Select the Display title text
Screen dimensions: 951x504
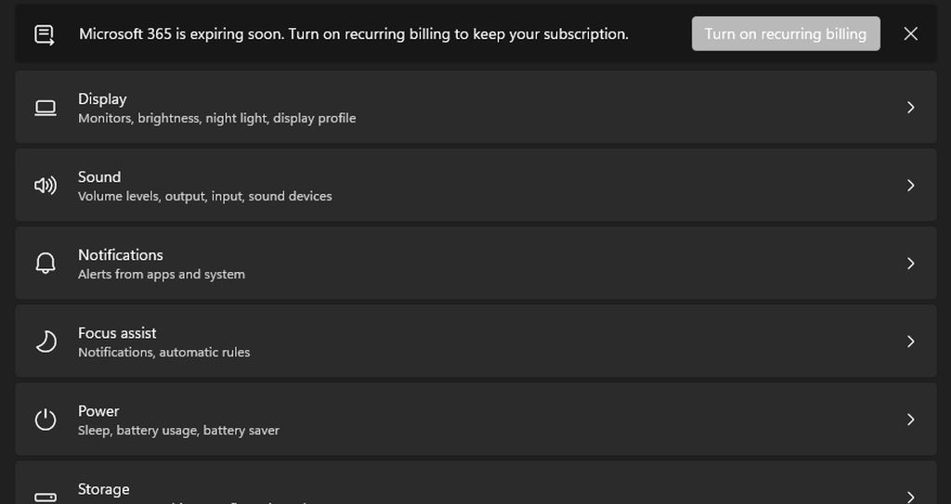[102, 98]
